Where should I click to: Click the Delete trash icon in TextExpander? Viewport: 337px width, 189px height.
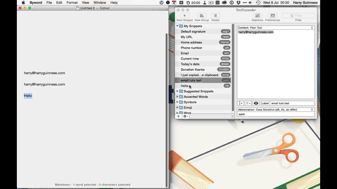(215, 16)
